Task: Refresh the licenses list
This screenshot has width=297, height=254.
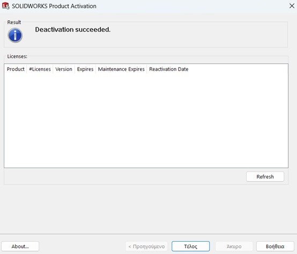Action: [265, 177]
